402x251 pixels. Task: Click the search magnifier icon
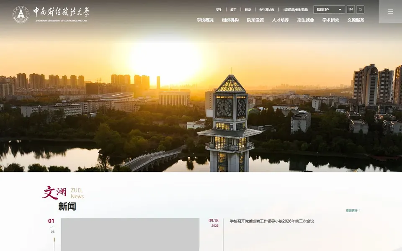point(360,10)
